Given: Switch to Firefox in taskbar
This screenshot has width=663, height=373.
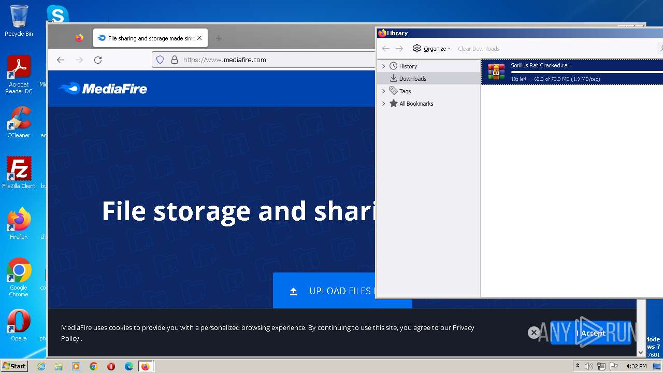Looking at the screenshot, I should click(146, 366).
